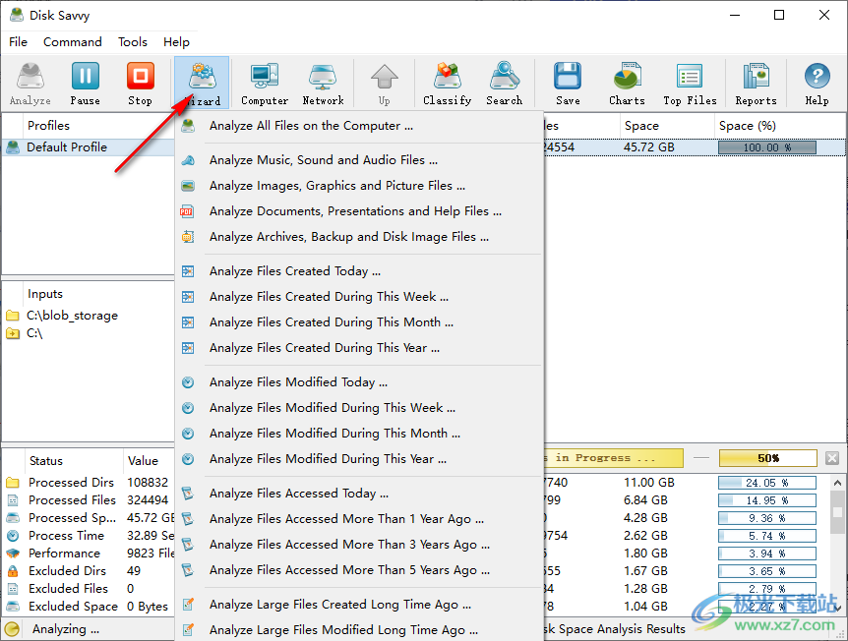Click the 11.00 GB space value
848x641 pixels.
[649, 482]
